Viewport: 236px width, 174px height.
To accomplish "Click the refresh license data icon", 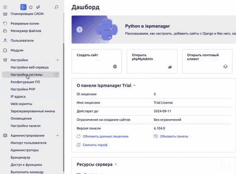I will (78, 136).
